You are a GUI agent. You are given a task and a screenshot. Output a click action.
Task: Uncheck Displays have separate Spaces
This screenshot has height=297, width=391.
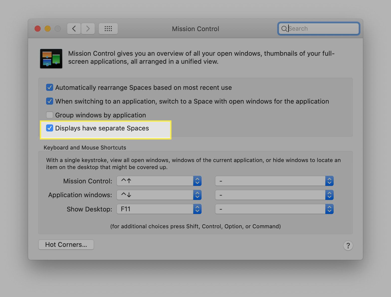point(50,128)
